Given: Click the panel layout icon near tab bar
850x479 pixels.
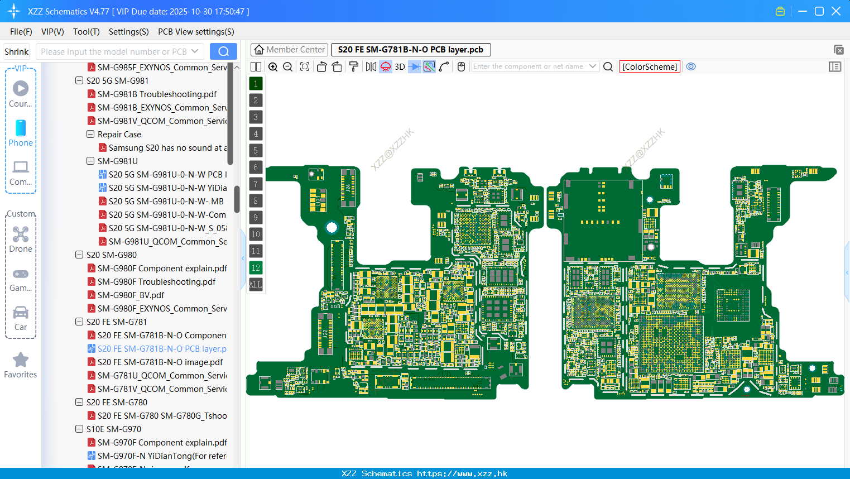Looking at the screenshot, I should pos(838,50).
